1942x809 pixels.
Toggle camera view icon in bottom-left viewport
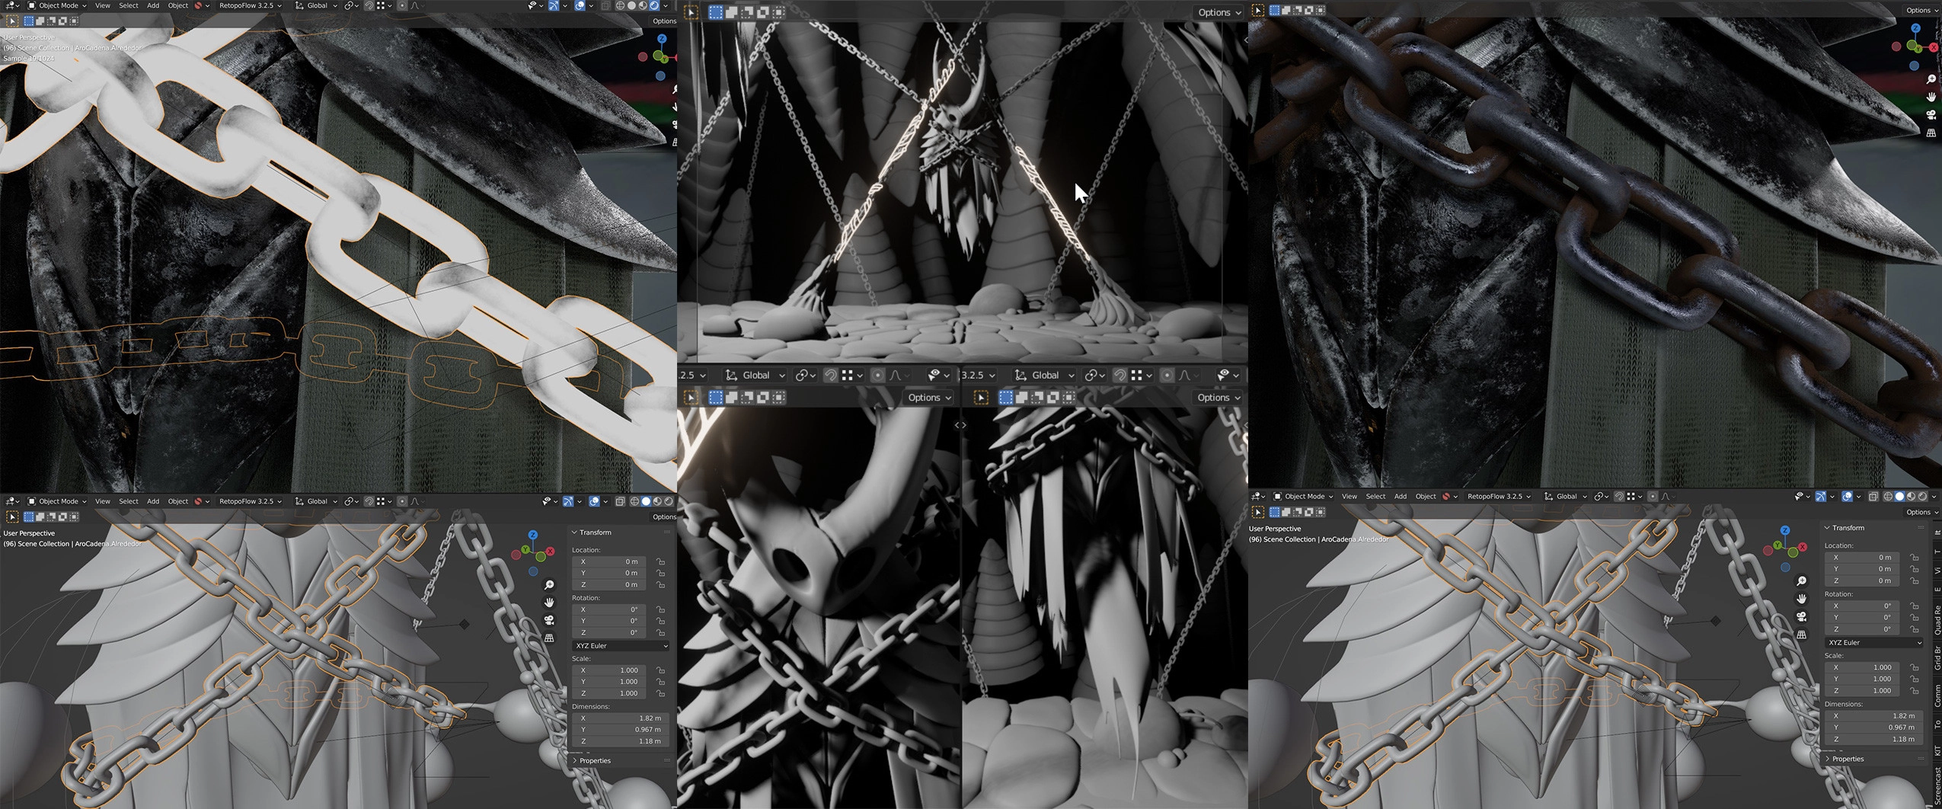[x=549, y=620]
